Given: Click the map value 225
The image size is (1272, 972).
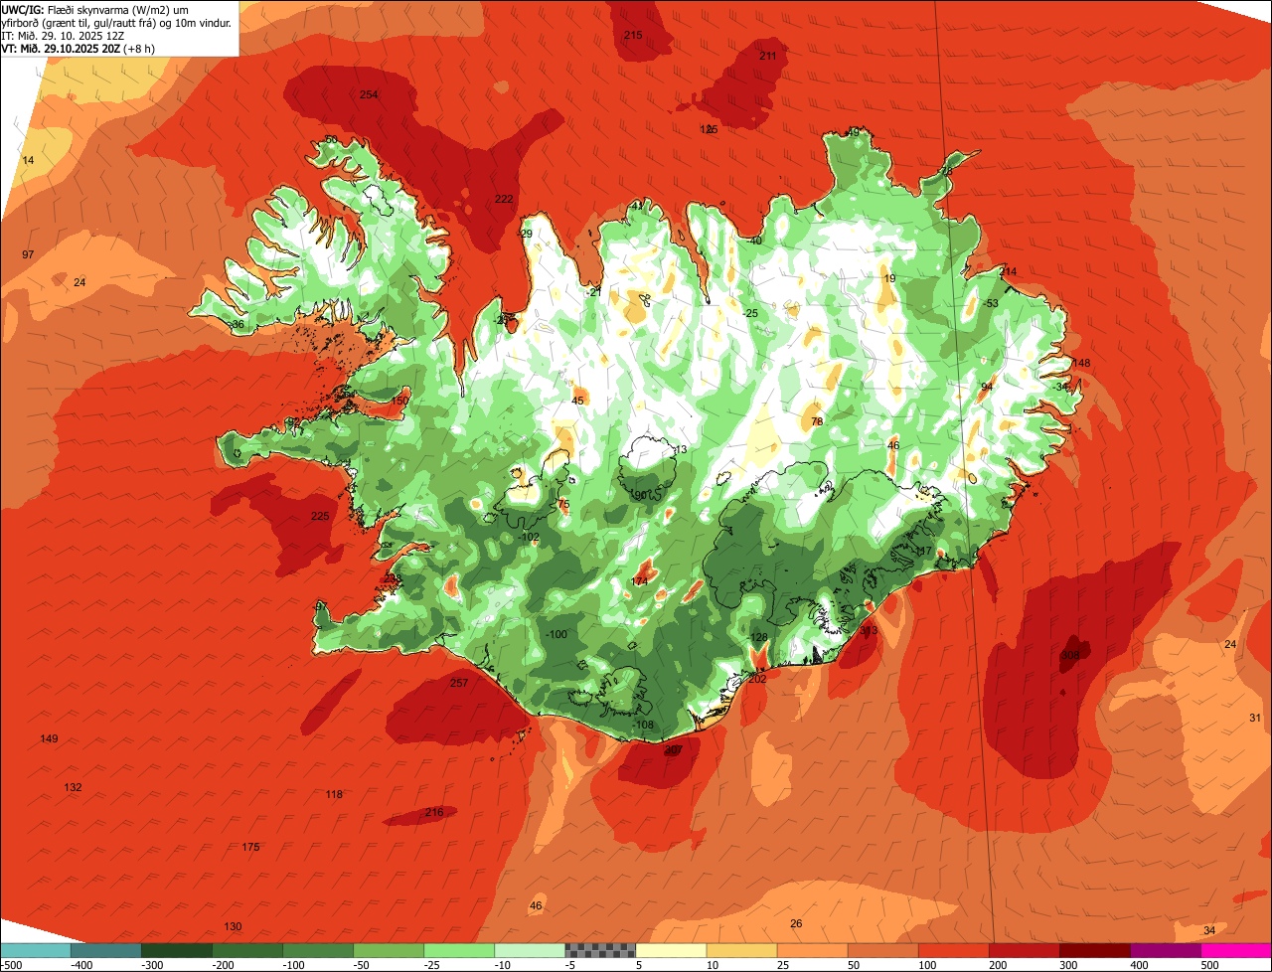Looking at the screenshot, I should coord(320,517).
